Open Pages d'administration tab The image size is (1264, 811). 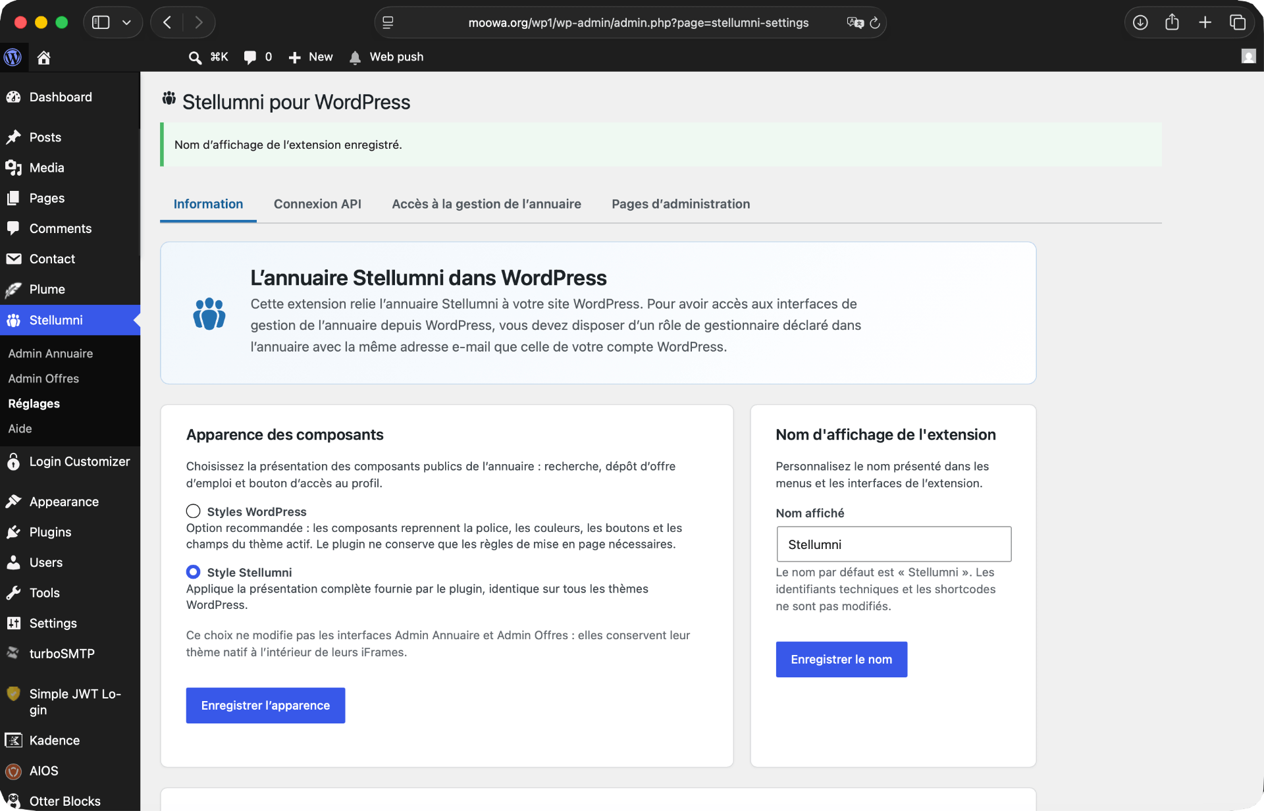tap(681, 204)
